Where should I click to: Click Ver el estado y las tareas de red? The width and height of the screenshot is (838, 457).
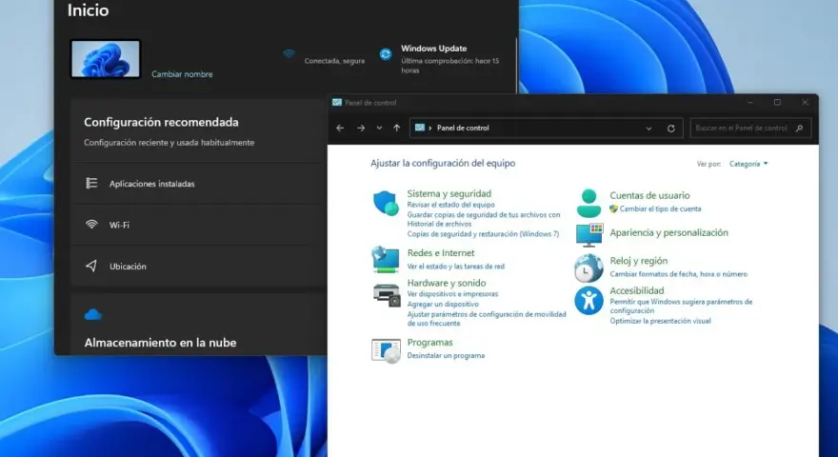point(455,267)
